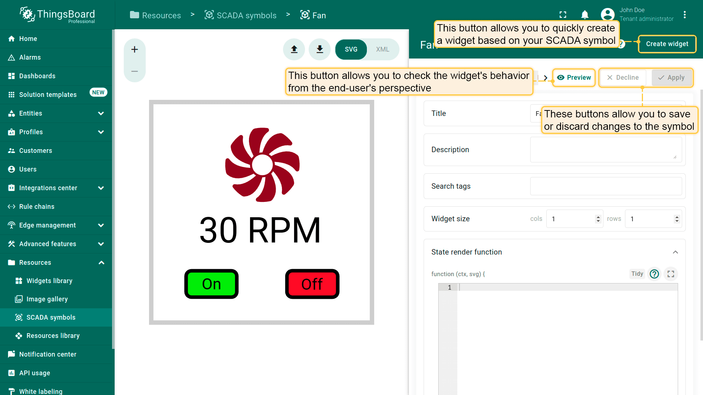Select the SVG mode toggle

coord(351,49)
